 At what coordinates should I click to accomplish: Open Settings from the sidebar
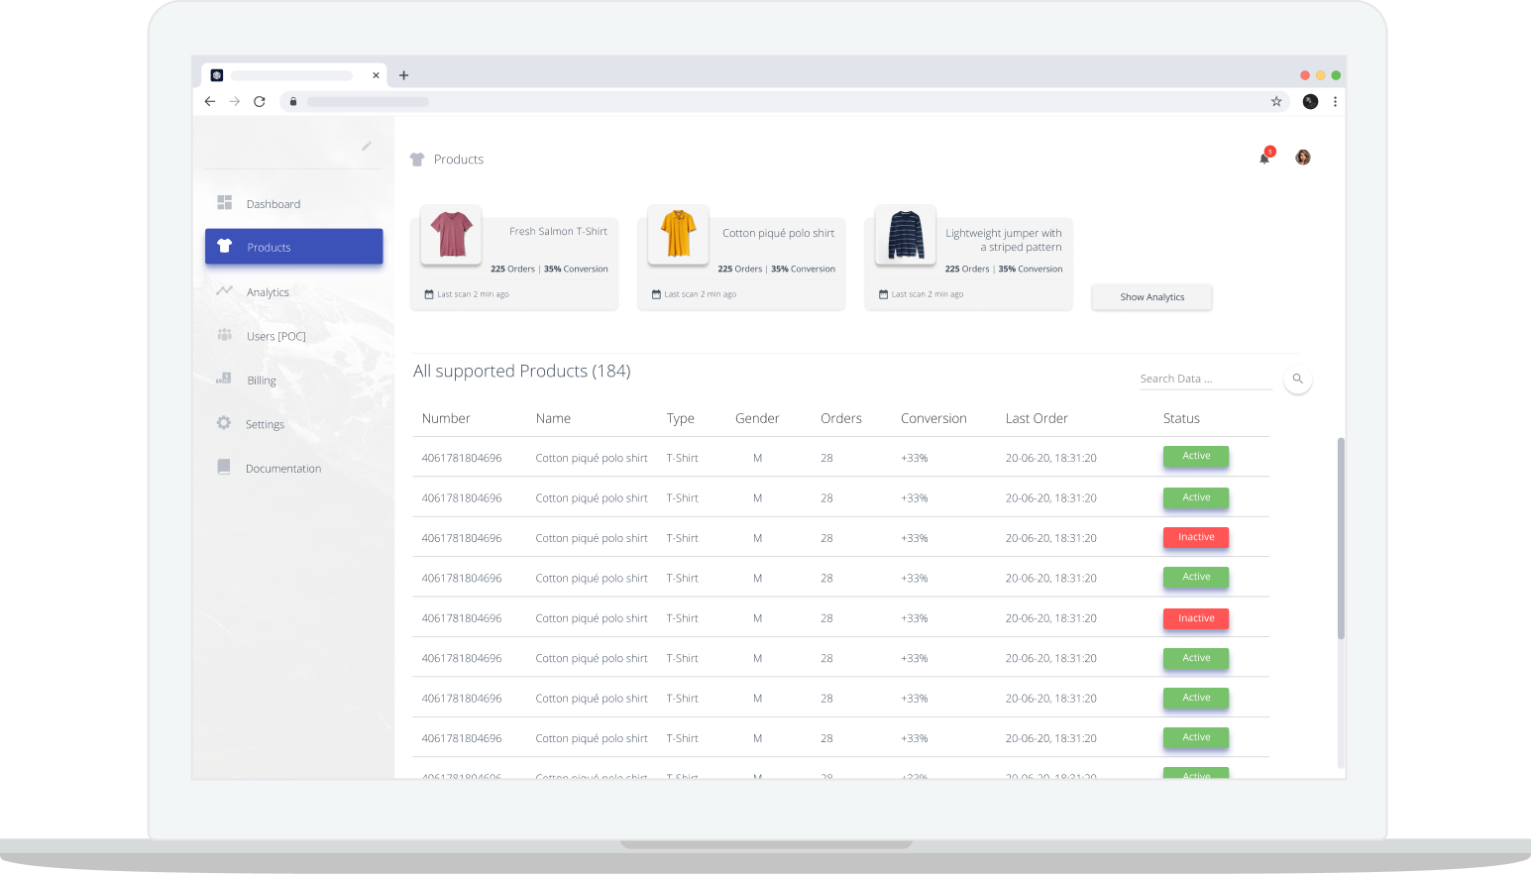point(265,425)
